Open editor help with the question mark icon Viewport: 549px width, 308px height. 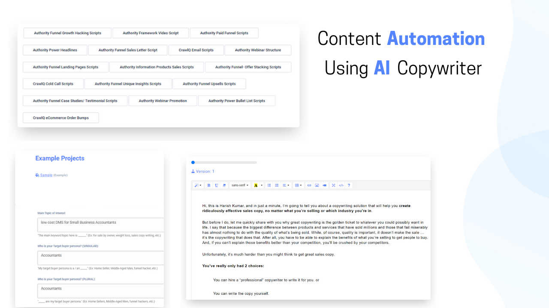point(349,185)
